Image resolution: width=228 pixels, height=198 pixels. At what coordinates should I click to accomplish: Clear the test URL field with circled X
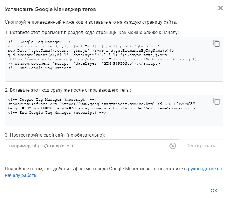pyautogui.click(x=173, y=146)
